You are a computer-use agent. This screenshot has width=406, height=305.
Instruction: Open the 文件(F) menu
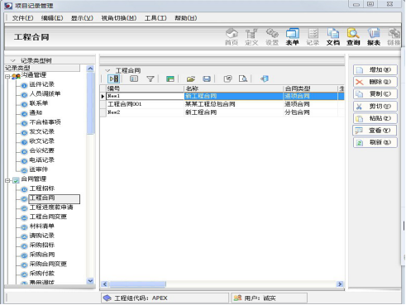point(22,18)
